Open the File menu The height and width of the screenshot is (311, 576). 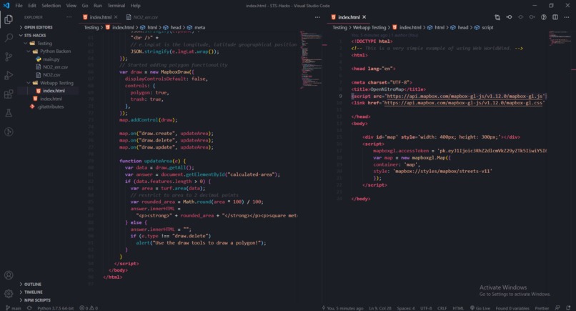[x=19, y=6]
